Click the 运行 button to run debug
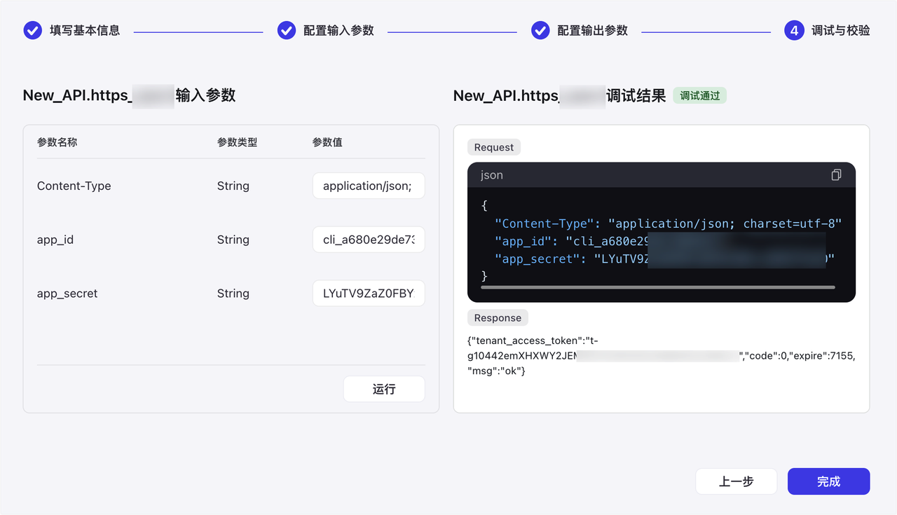 (x=384, y=389)
